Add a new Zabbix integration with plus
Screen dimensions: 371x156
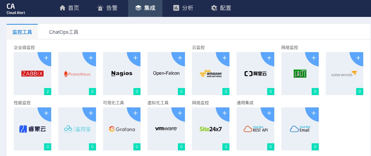pyautogui.click(x=46, y=58)
